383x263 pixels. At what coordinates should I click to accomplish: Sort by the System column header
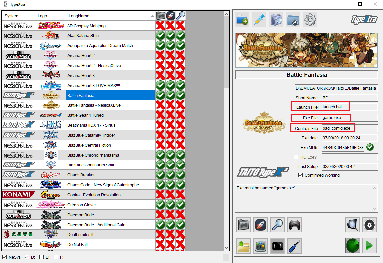coord(19,16)
